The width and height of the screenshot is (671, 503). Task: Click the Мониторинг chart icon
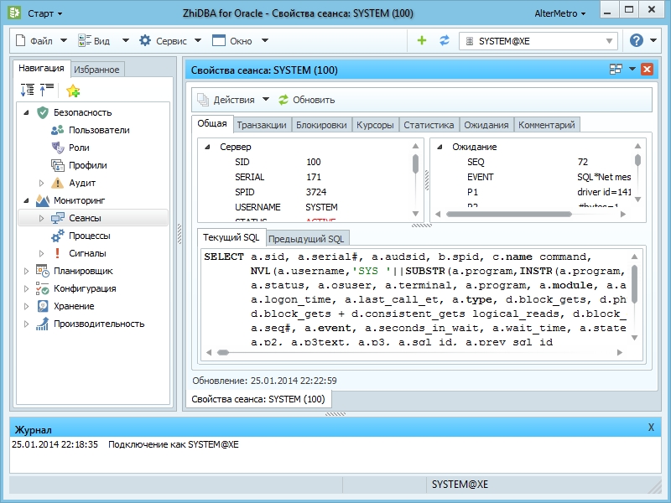tap(43, 200)
